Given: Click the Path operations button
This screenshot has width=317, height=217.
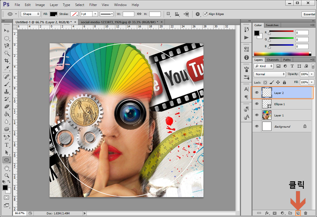Looking at the screenshot, I should 168,14.
